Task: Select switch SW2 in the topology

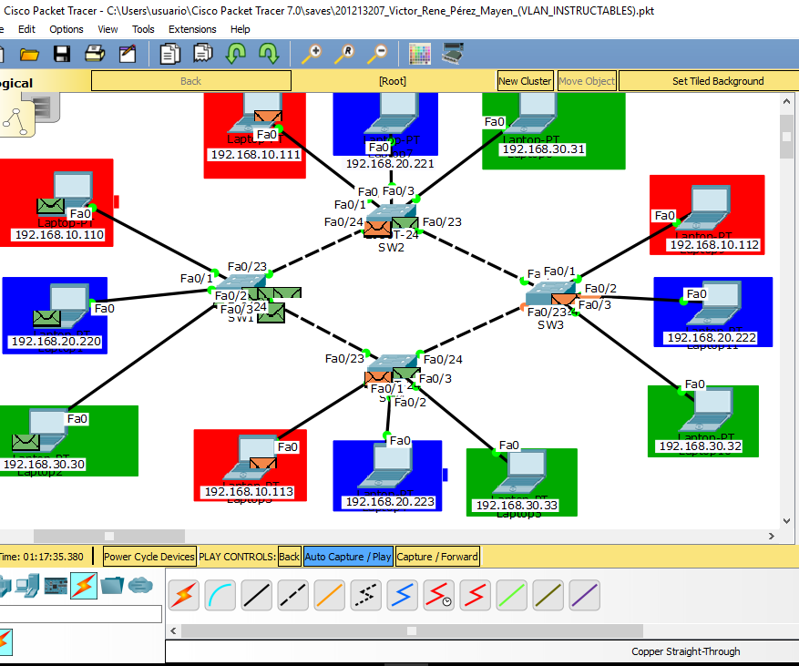Action: tap(391, 214)
